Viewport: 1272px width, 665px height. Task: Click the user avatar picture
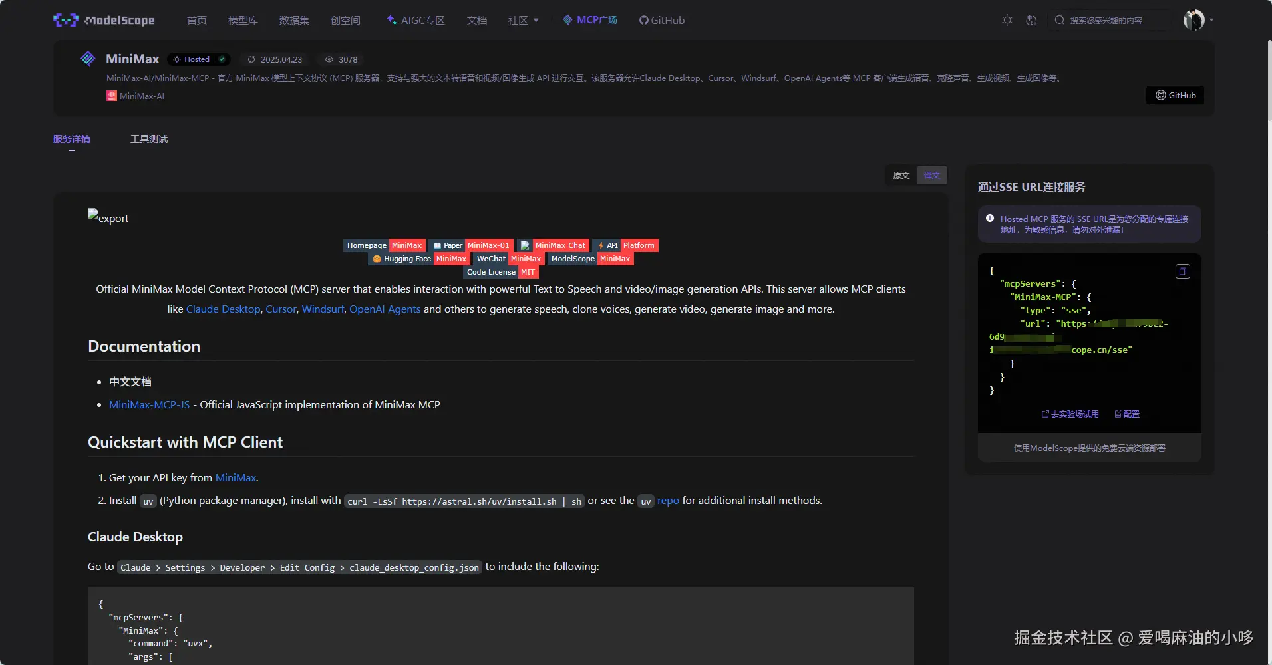1193,20
